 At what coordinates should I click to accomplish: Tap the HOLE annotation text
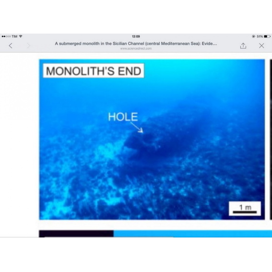pyautogui.click(x=123, y=117)
